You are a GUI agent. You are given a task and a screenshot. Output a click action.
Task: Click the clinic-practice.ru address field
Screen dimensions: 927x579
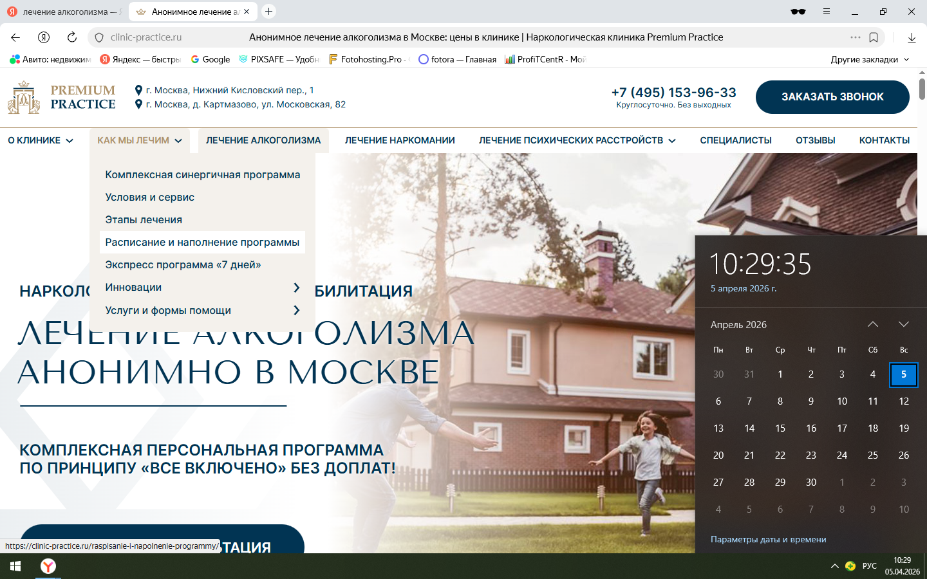(146, 37)
